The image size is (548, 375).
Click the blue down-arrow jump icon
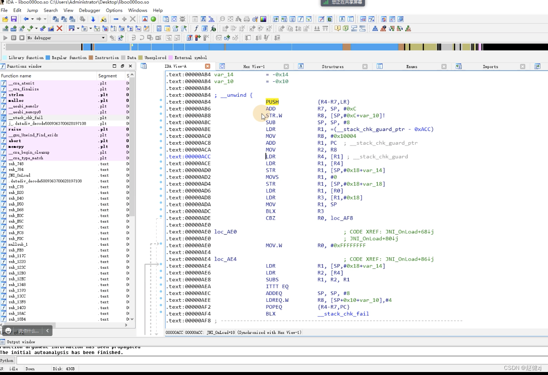click(x=93, y=19)
